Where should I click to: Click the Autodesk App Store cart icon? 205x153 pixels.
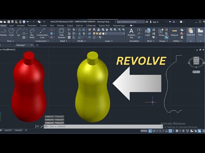point(170,22)
